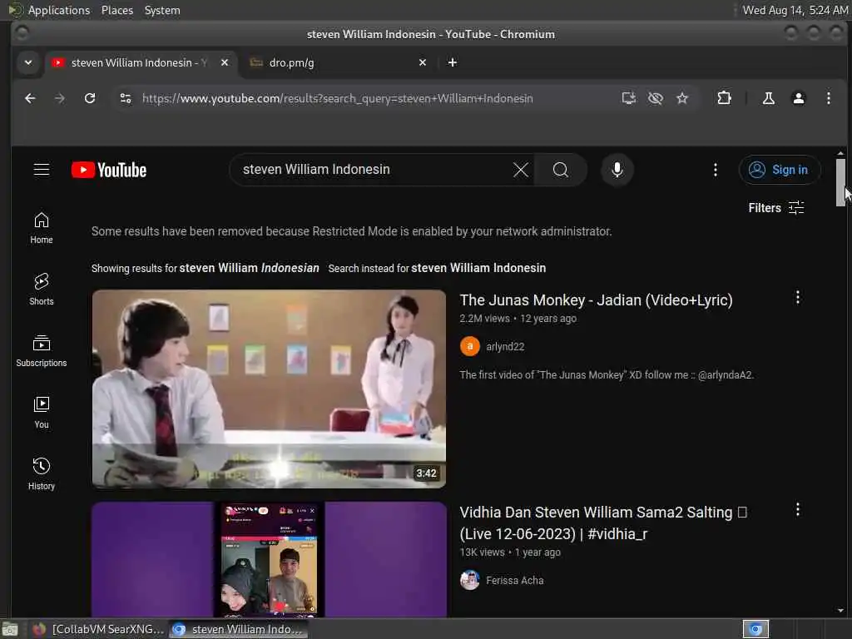Click the restricted mode notice text
This screenshot has height=639, width=852.
coord(351,231)
